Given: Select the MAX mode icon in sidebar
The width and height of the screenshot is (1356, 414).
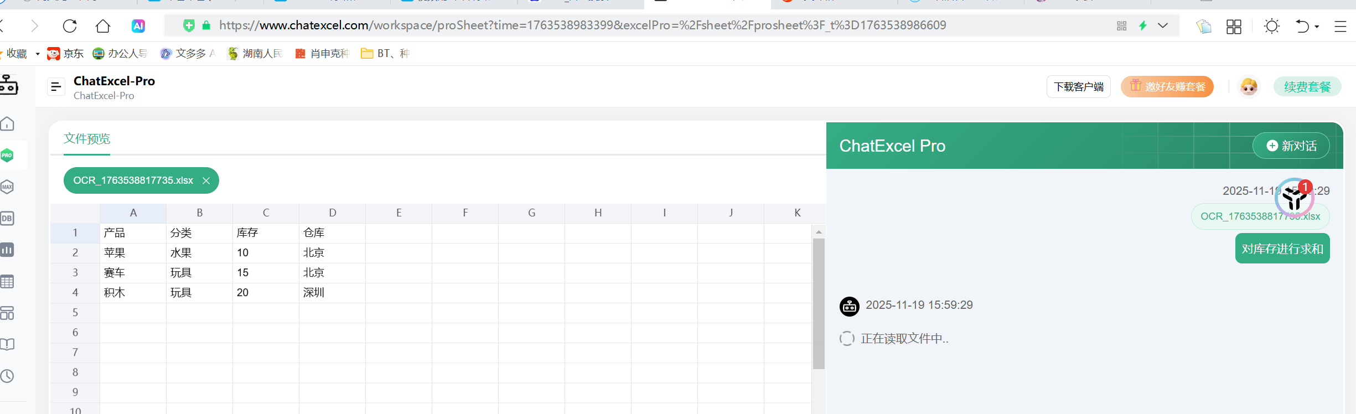Looking at the screenshot, I should click(x=7, y=187).
